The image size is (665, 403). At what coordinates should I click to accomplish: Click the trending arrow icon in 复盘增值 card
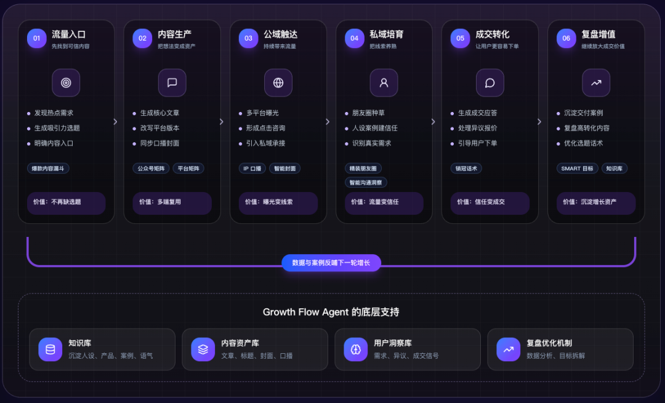click(596, 82)
